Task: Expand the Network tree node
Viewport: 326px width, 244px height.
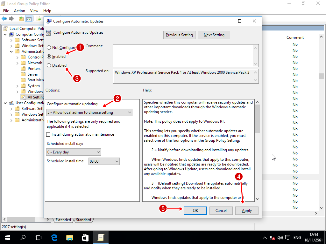Action: (18, 63)
